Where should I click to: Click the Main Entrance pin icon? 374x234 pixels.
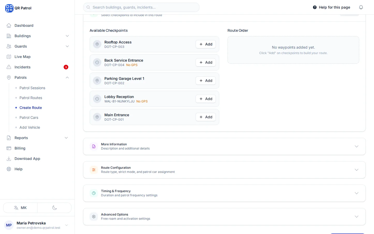(97, 117)
